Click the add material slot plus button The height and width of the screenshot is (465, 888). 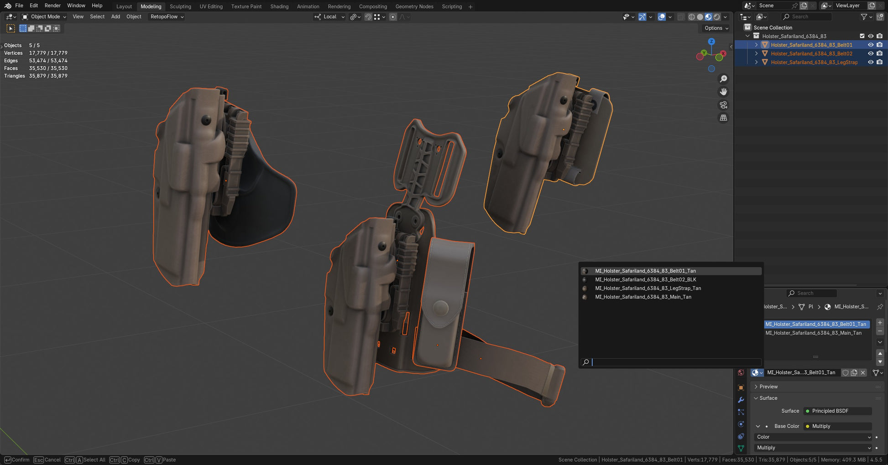(x=880, y=323)
